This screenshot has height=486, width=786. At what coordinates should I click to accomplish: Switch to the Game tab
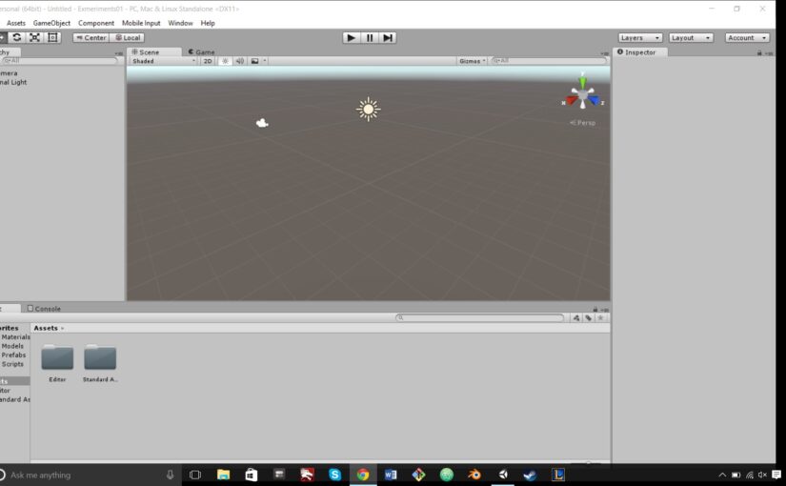pyautogui.click(x=202, y=51)
